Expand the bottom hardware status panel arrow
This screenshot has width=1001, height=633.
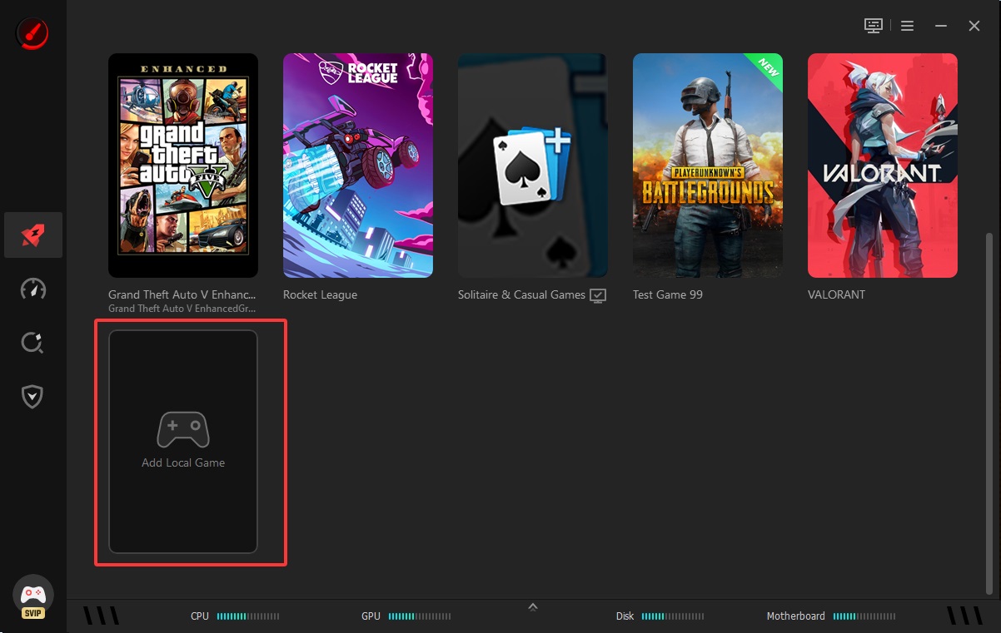[533, 606]
